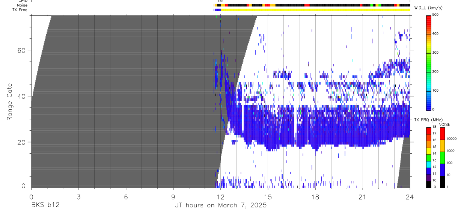This screenshot has height=213, width=461.
Task: Click the '24' tick on the UT hours axis
Action: (410, 196)
